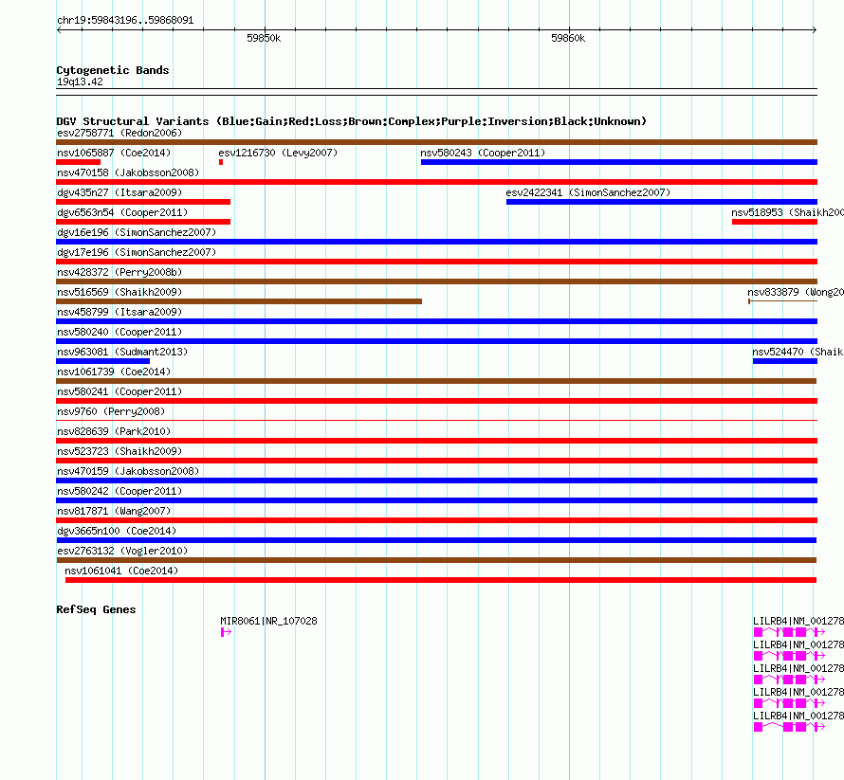Viewport: 844px width, 780px height.
Task: Open dgv16e196 (SimonSanchez2007) variant
Action: pyautogui.click(x=137, y=232)
